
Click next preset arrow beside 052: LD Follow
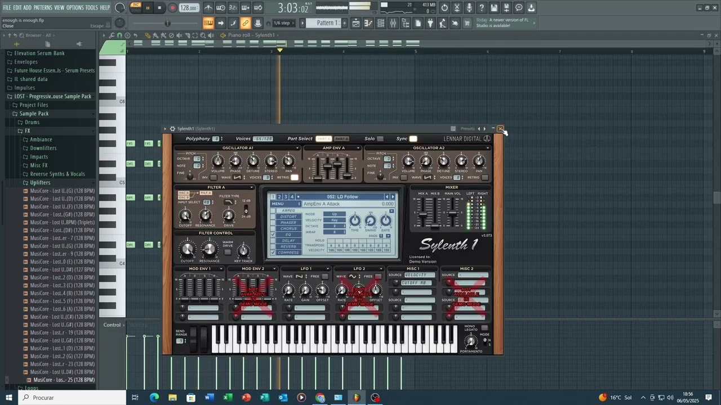[x=393, y=197]
